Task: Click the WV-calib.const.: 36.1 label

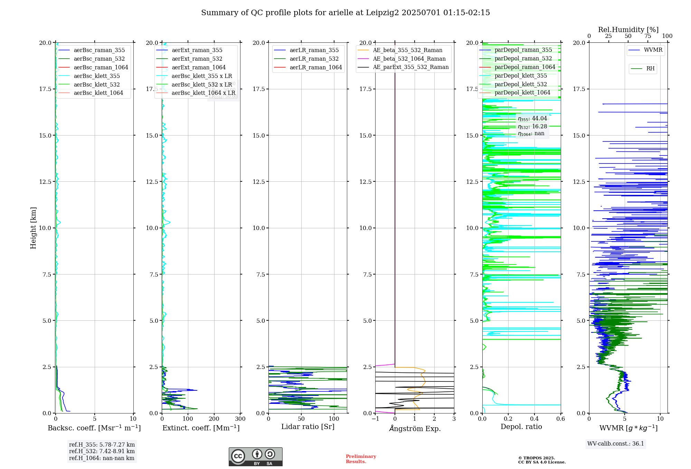Action: pos(616,444)
